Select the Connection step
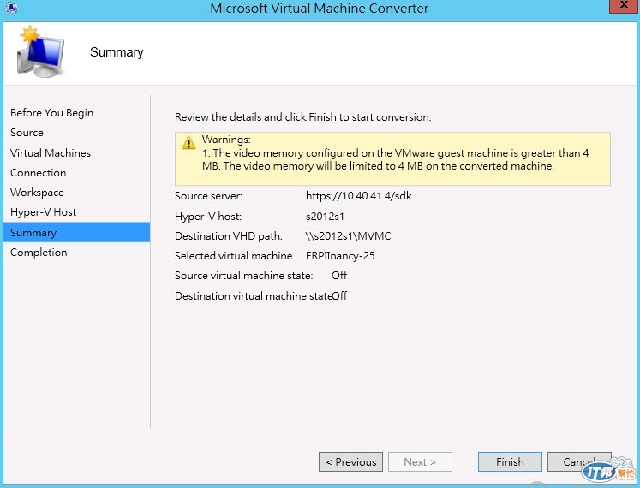The width and height of the screenshot is (640, 488). click(39, 173)
